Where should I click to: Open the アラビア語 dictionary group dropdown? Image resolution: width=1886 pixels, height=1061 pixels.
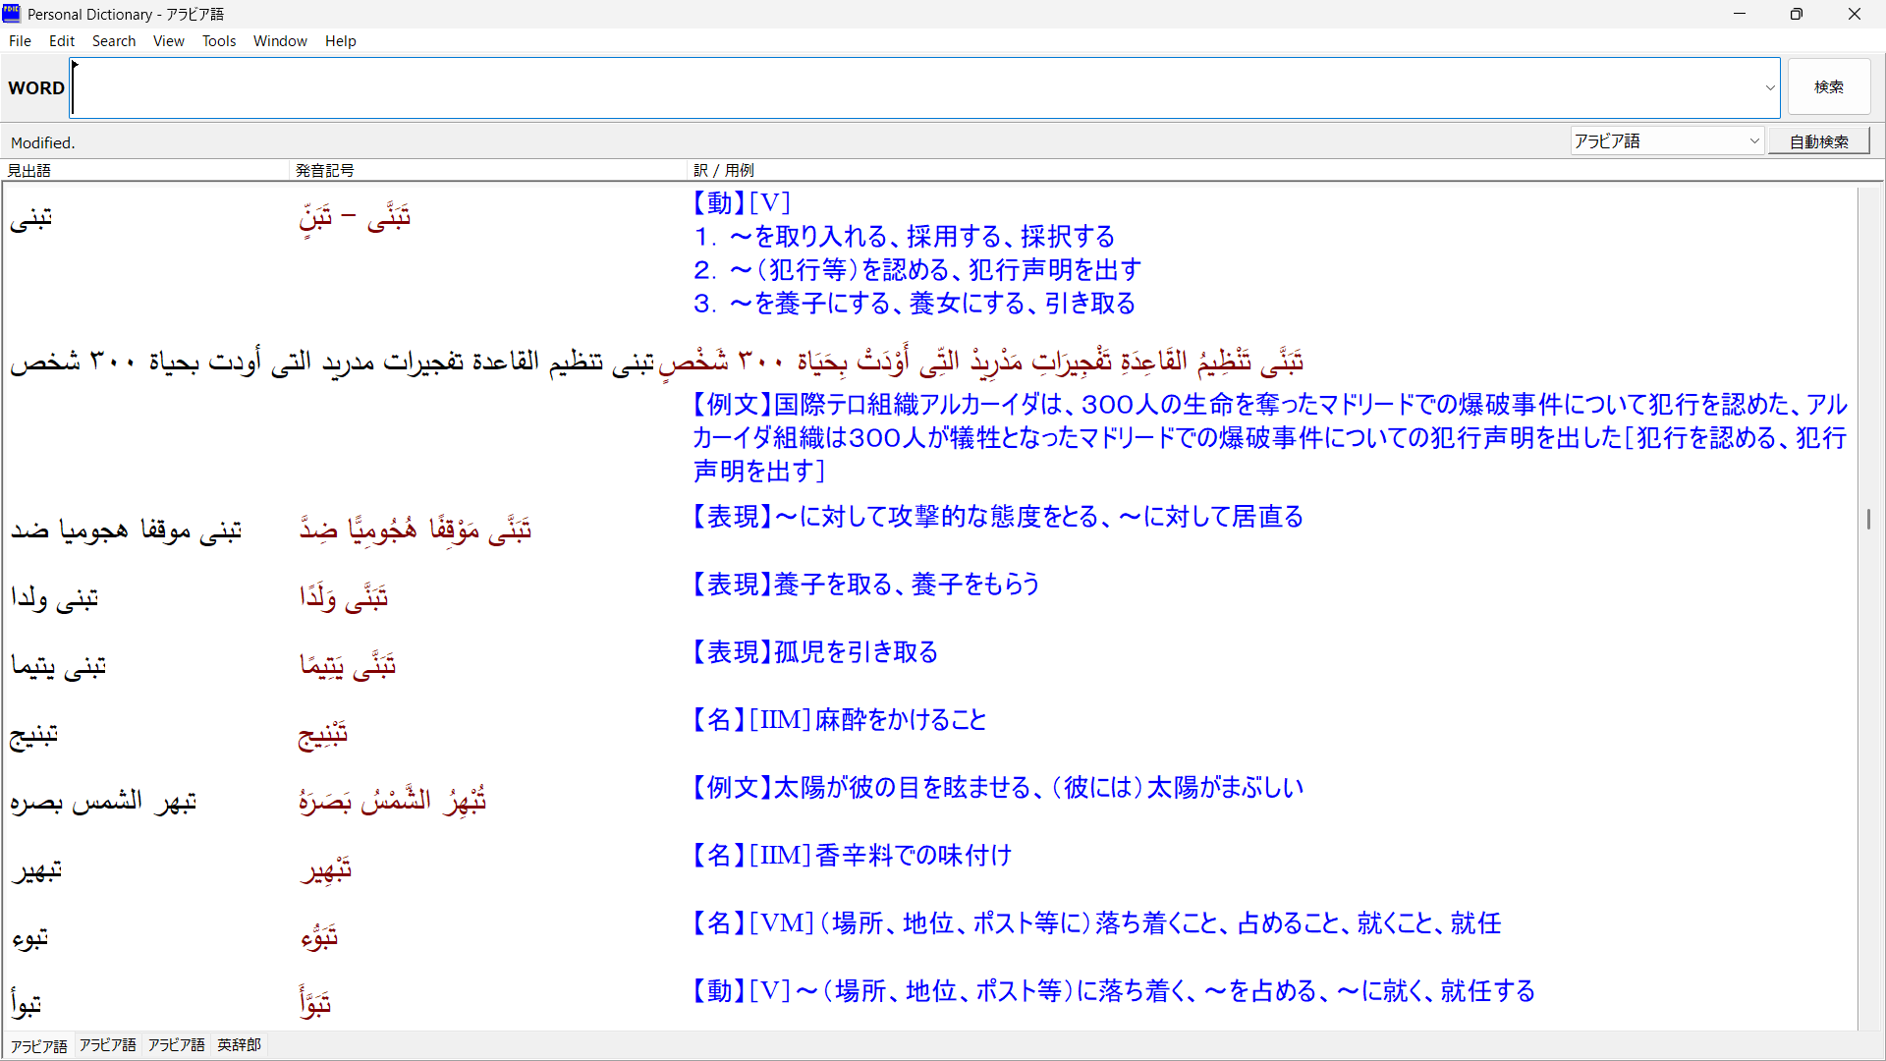1667,141
